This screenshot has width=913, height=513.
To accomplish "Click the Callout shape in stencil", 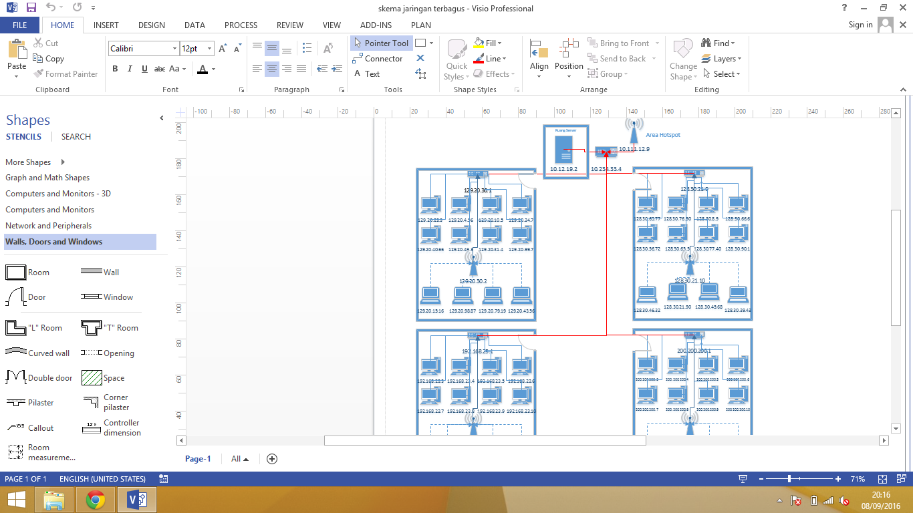I will (29, 428).
